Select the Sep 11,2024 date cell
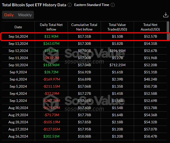The image size is (170, 143). point(18,58)
